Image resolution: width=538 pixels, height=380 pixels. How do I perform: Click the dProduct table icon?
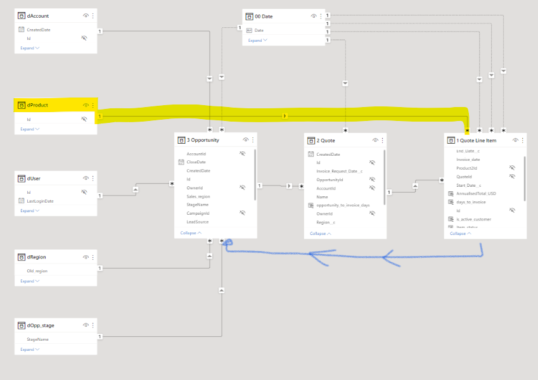click(22, 105)
